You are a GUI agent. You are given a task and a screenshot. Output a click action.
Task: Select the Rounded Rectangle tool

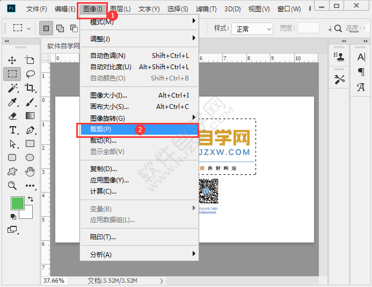[12, 158]
